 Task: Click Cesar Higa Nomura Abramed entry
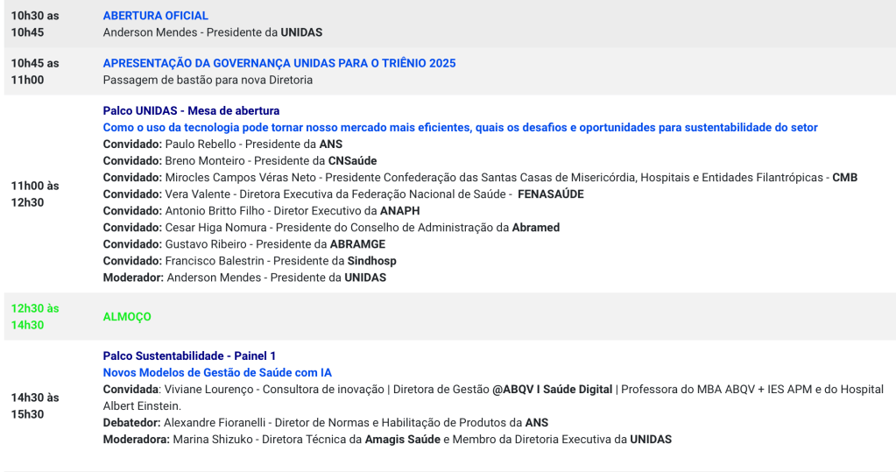(331, 228)
